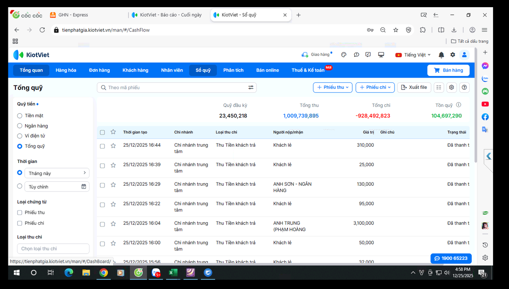The image size is (509, 289).
Task: Enable the Phiếu thu filter checkbox
Action: pos(19,212)
